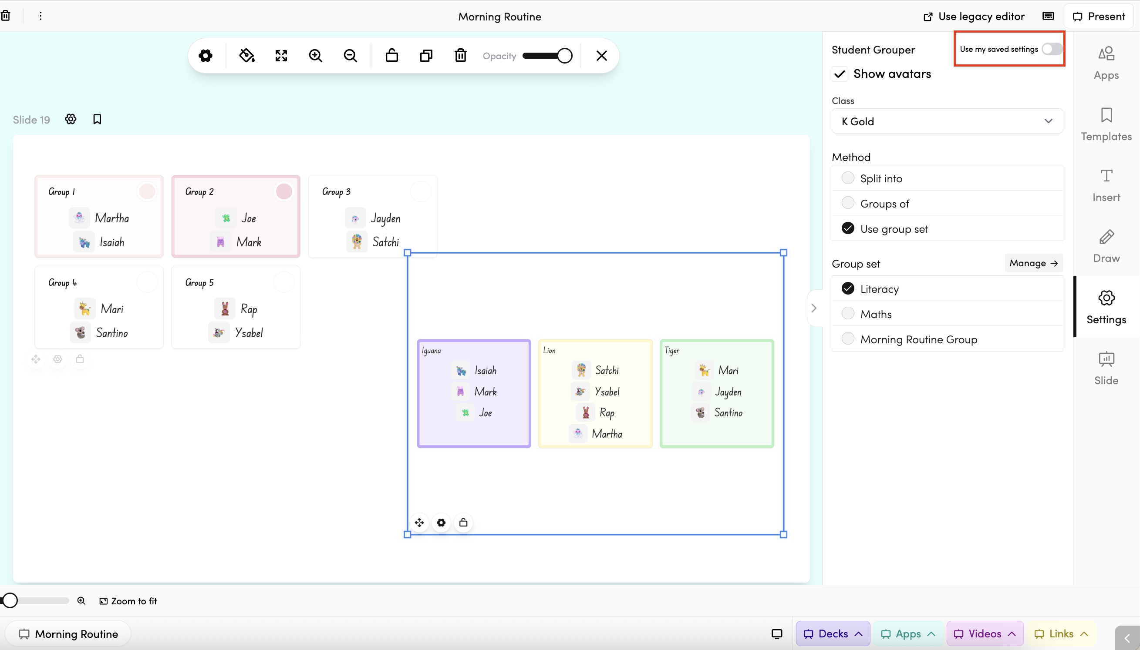The height and width of the screenshot is (650, 1140).
Task: Collapse the side panel with chevron arrow
Action: (x=813, y=308)
